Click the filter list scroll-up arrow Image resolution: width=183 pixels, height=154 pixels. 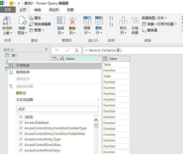click(x=96, y=120)
